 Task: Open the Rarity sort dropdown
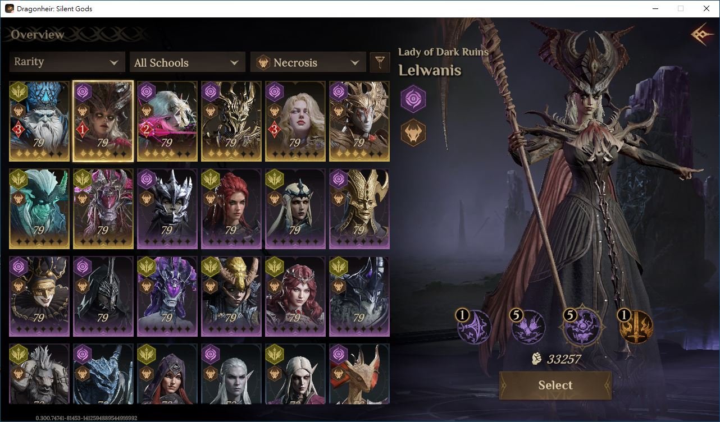click(67, 62)
